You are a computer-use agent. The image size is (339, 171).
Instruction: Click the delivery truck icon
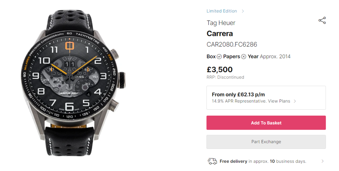click(x=212, y=161)
